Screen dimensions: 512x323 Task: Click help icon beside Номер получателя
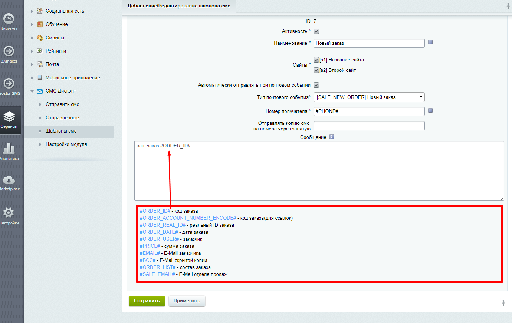coord(430,110)
